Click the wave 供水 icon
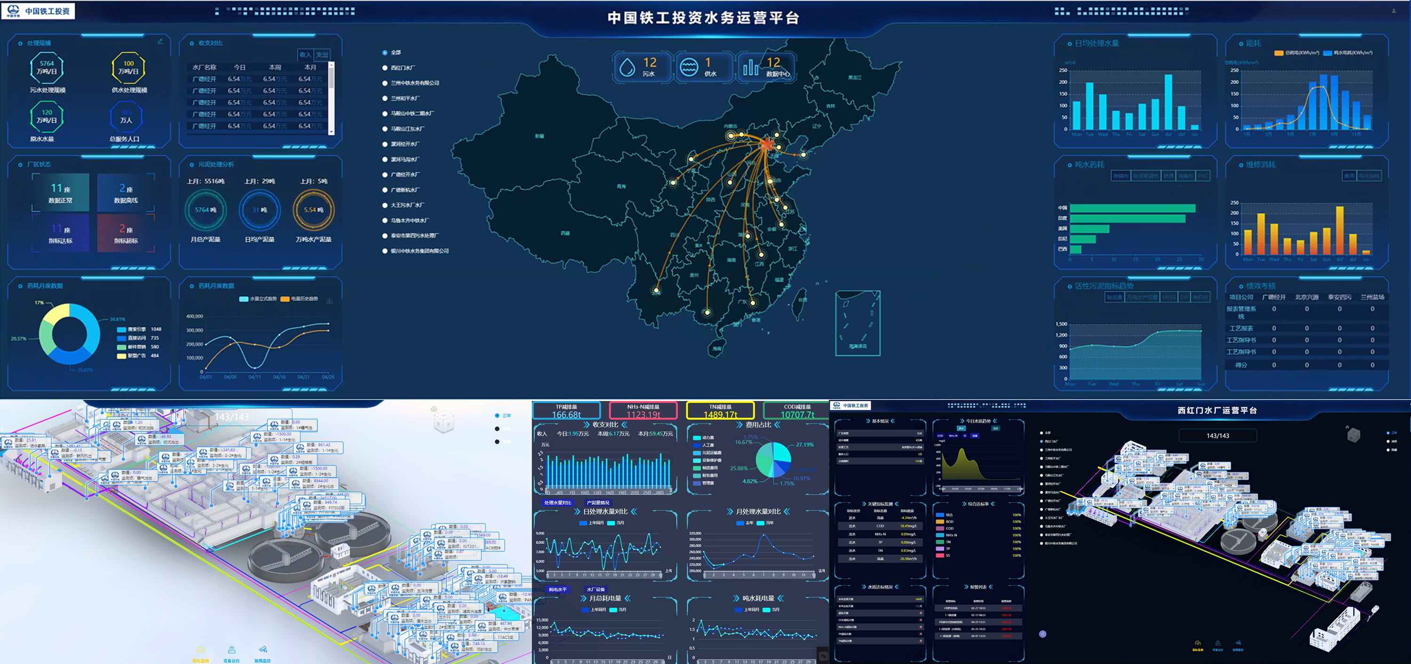This screenshot has width=1411, height=664. [x=689, y=67]
